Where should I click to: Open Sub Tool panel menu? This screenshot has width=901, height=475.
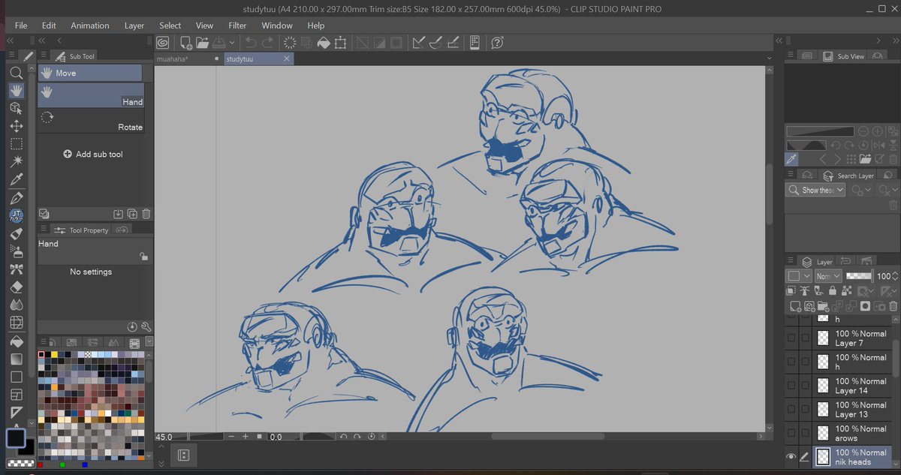click(44, 56)
